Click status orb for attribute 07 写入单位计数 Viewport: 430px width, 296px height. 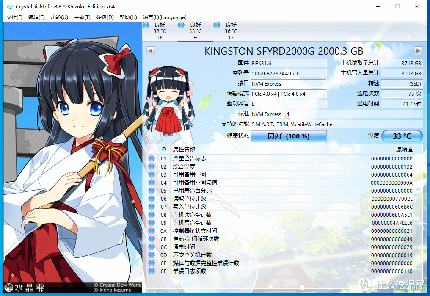point(152,207)
